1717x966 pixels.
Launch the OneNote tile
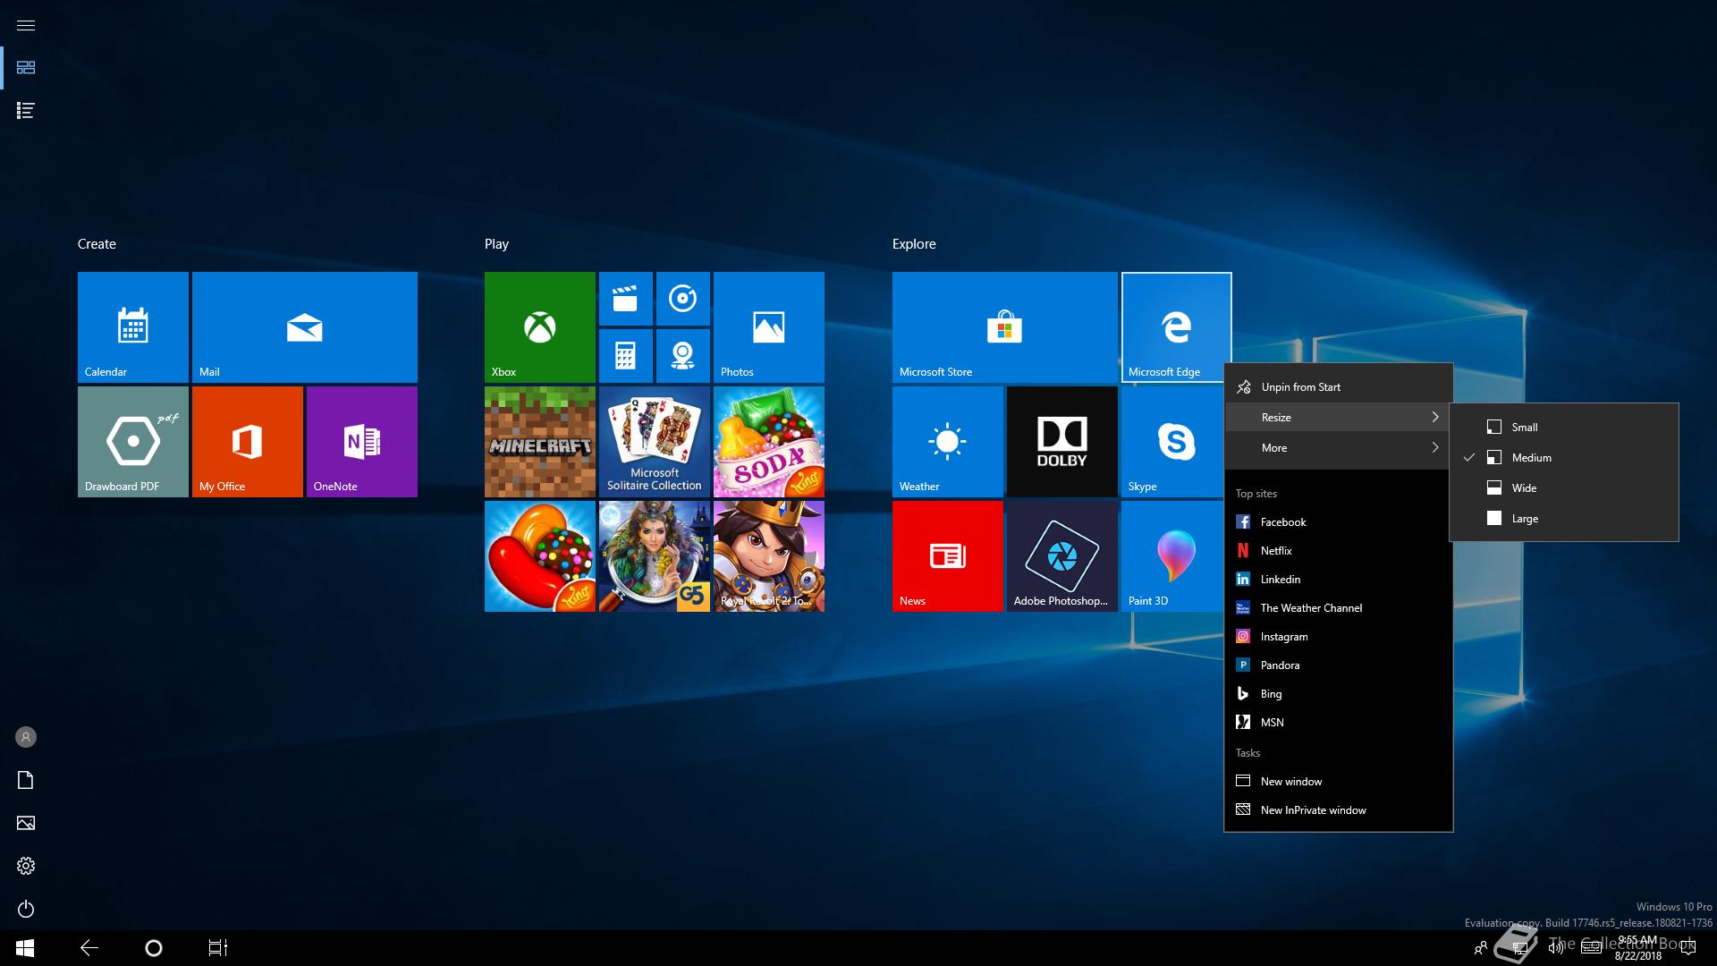coord(361,442)
